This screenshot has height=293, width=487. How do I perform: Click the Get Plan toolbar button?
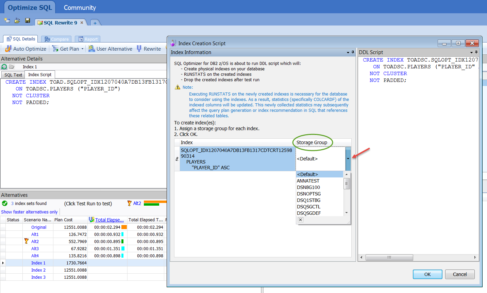(66, 49)
